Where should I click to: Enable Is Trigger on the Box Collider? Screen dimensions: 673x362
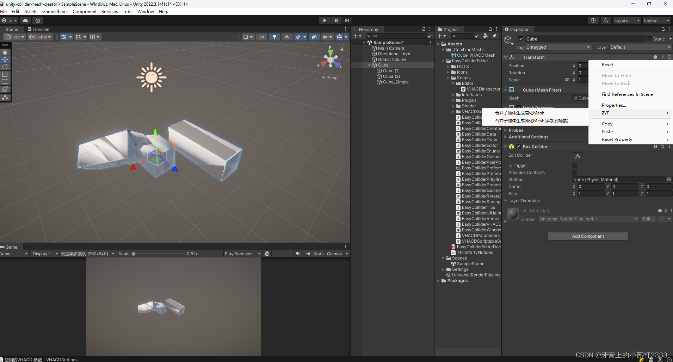pos(575,165)
